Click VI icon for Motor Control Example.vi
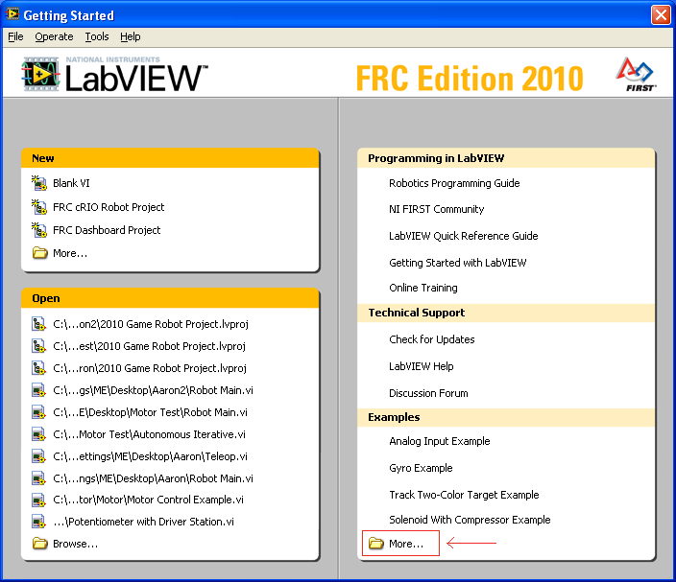Screen dimensions: 676x582 [38, 500]
